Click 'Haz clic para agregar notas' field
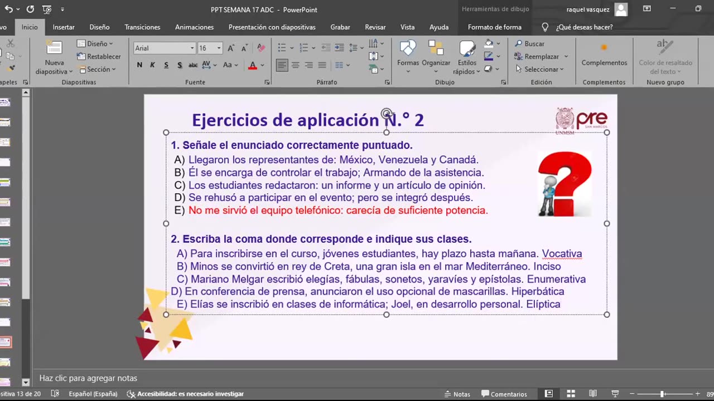This screenshot has height=401, width=714. pos(88,378)
